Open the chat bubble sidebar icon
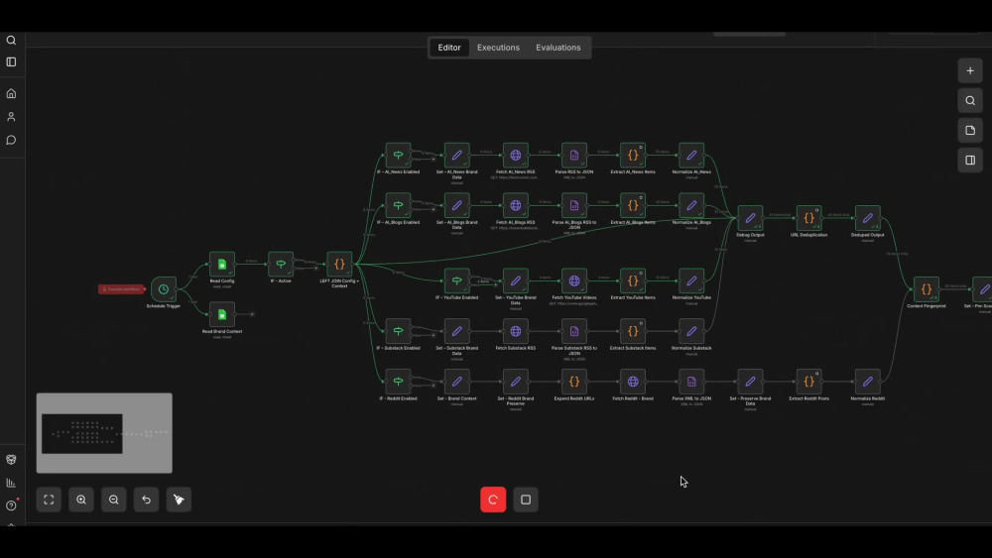 [x=11, y=141]
